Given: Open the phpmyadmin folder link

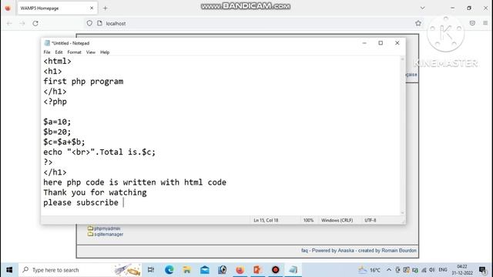Looking at the screenshot, I should tap(107, 229).
